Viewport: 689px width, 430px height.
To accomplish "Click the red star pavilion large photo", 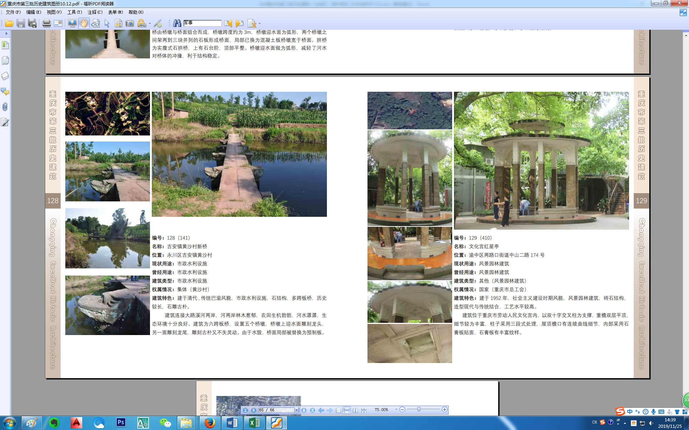I will 541,161.
